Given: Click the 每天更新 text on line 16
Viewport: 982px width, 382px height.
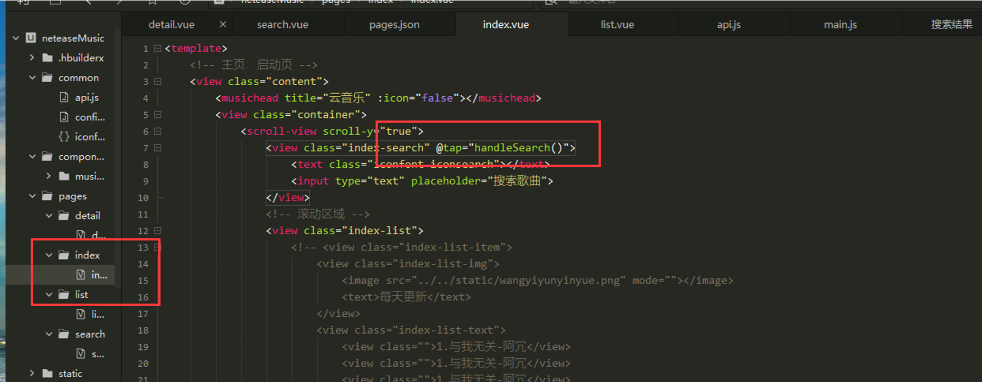Looking at the screenshot, I should (403, 297).
